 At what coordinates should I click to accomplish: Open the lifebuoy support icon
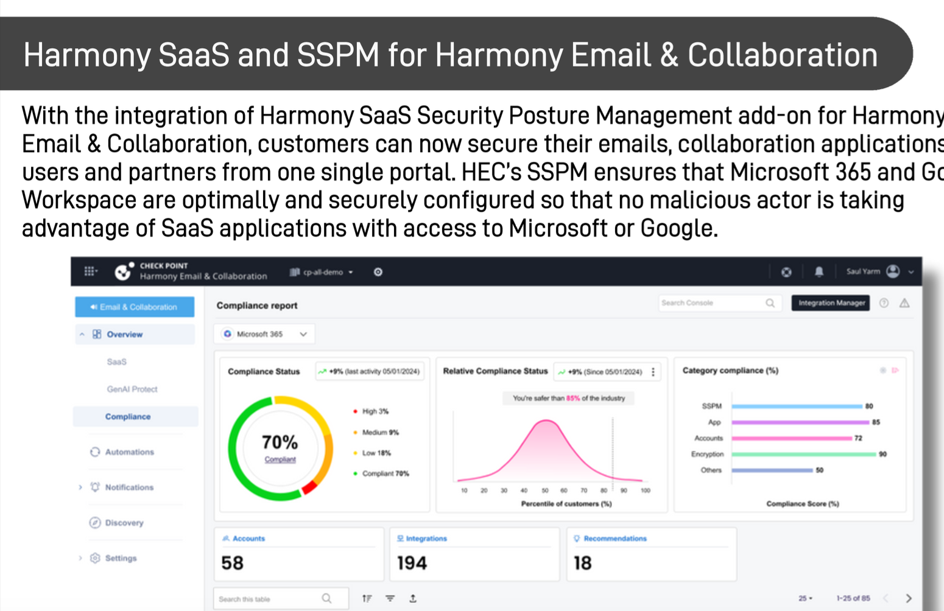tap(786, 272)
